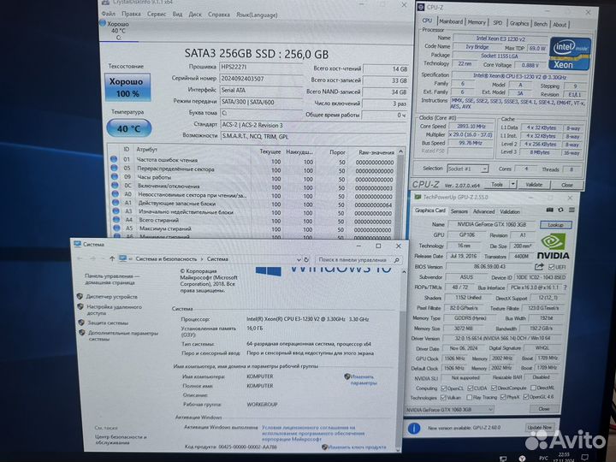Toggle the UEFI checkbox in GPU-Z

click(x=551, y=267)
